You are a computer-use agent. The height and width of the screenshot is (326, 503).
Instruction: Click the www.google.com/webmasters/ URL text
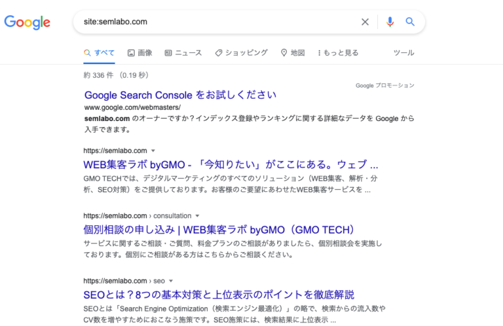[132, 107]
